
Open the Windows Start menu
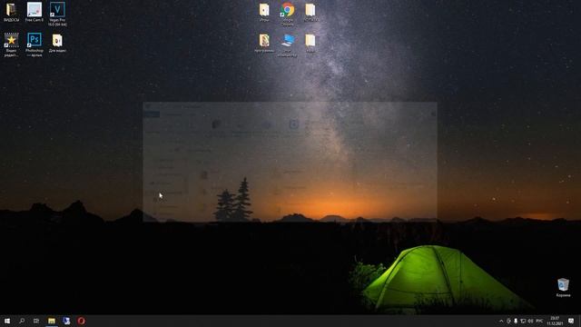click(7, 321)
